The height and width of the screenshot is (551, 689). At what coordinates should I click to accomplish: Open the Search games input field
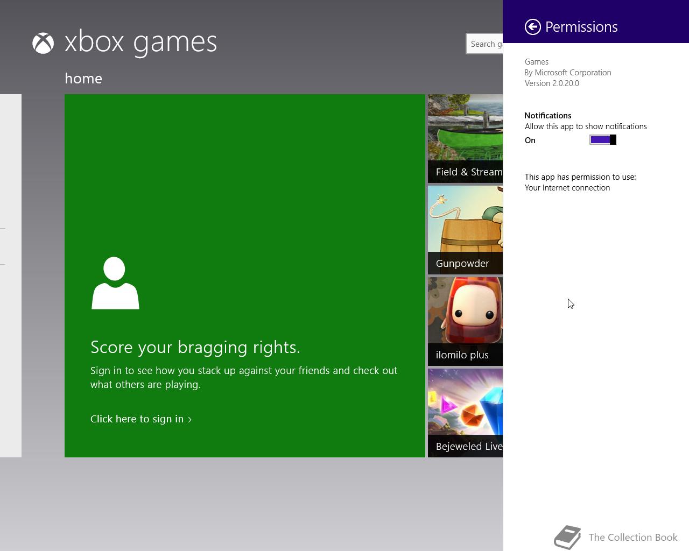coord(484,44)
